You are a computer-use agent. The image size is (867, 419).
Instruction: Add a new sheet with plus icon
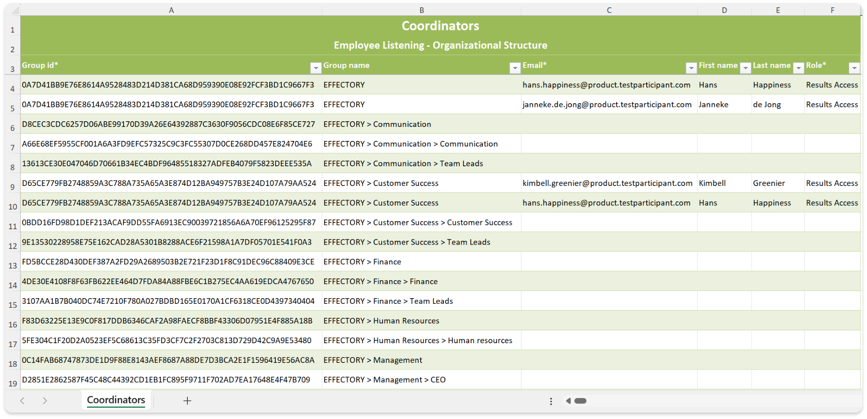point(187,401)
